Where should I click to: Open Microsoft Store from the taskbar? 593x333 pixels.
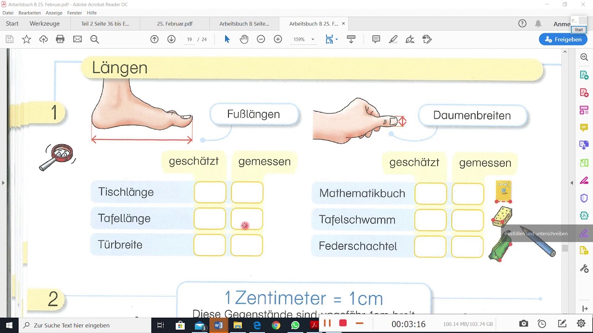point(180,325)
